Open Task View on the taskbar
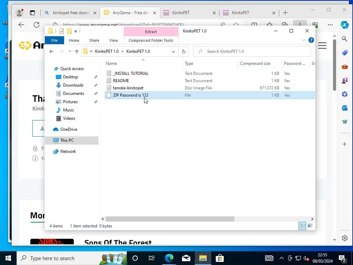Viewport: 353px width, 265px height. point(152,258)
